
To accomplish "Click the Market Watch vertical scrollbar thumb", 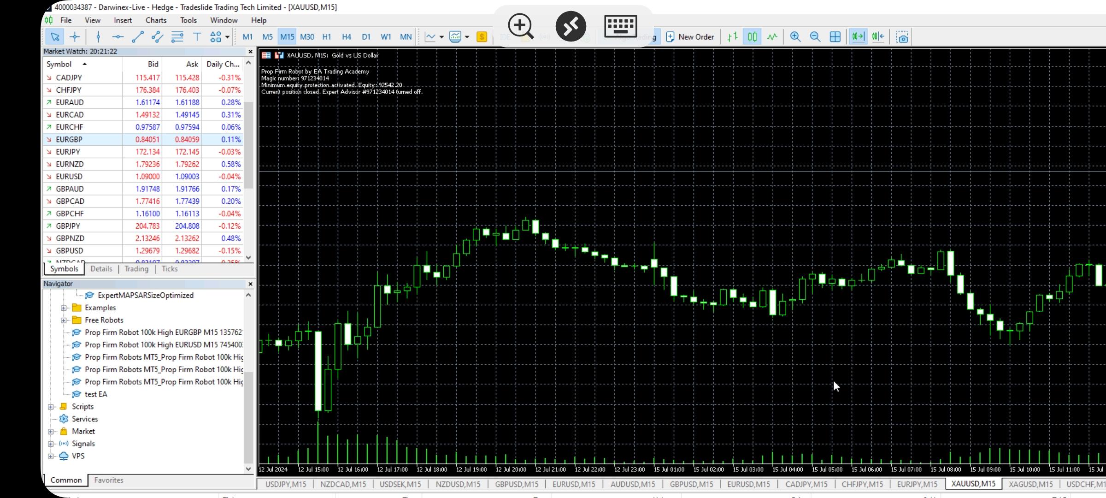I will tap(248, 145).
